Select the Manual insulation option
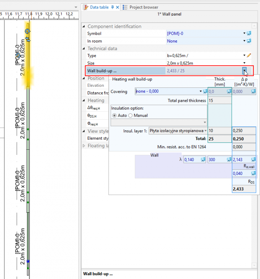Image resolution: width=260 pixels, height=279 pixels. 131,116
